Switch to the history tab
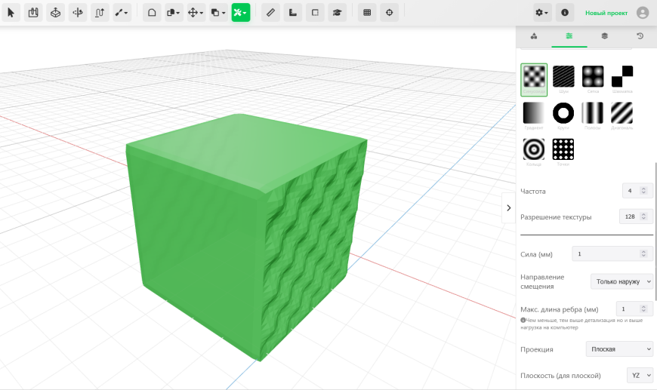657x390 pixels. tap(640, 36)
